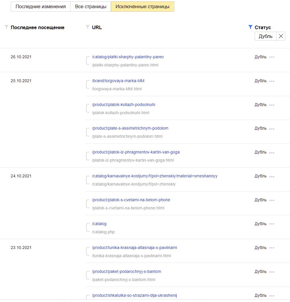Open the Дубль status filter dropdown

pyautogui.click(x=266, y=36)
